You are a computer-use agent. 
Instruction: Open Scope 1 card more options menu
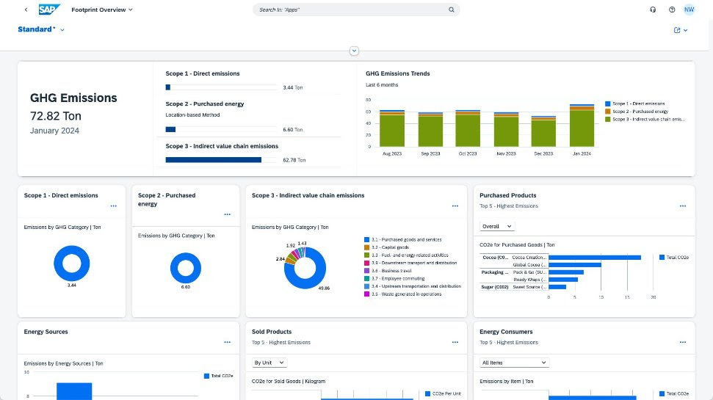[x=112, y=206]
